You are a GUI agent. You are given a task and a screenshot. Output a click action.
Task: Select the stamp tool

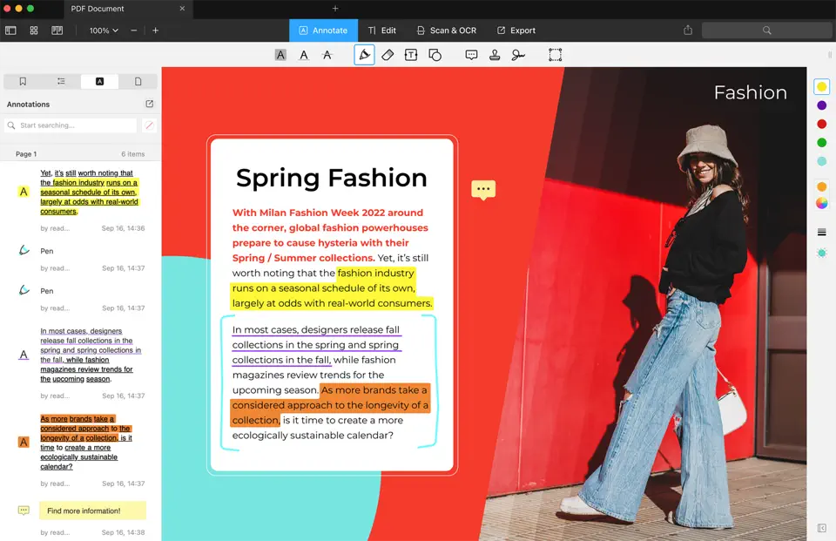pyautogui.click(x=495, y=55)
